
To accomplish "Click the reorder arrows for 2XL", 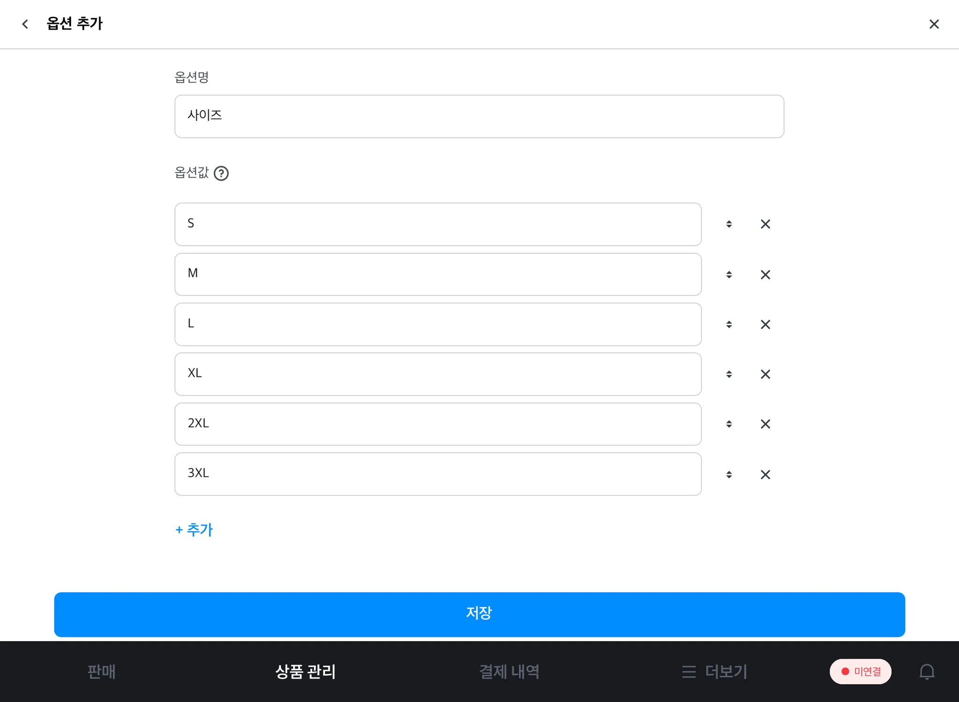I will tap(729, 424).
